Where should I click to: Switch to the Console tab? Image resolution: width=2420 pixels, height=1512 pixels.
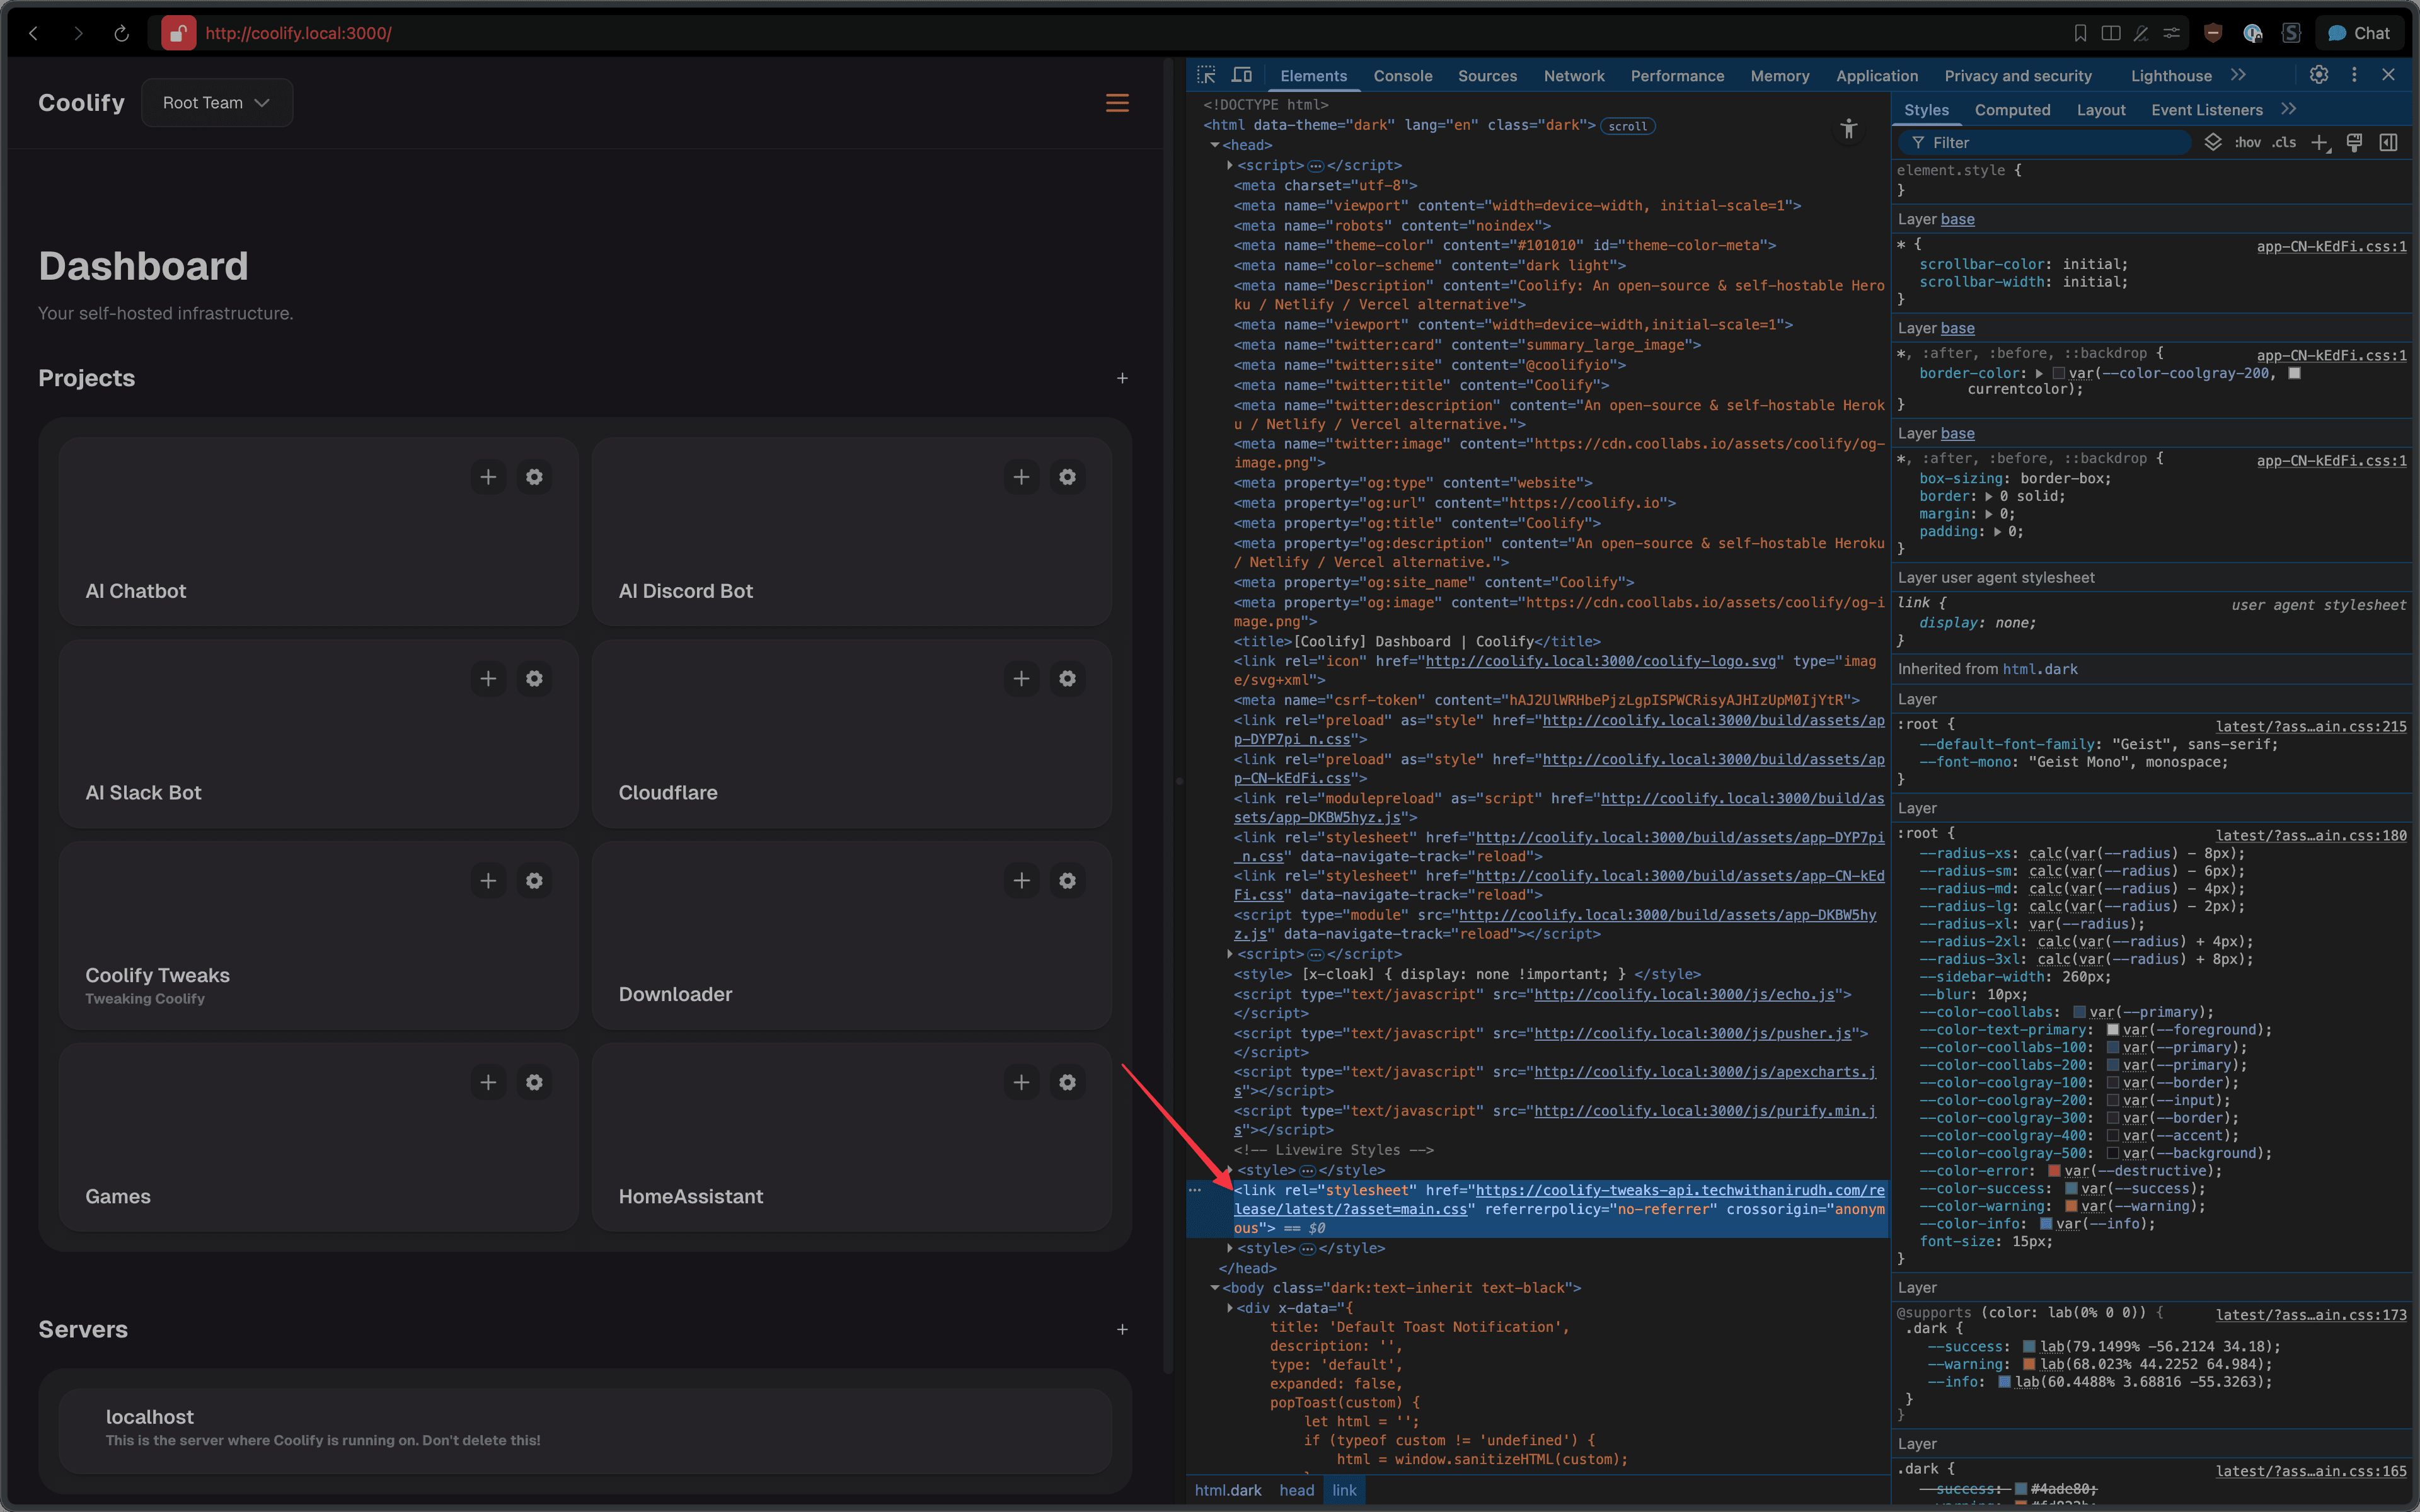click(x=1402, y=76)
